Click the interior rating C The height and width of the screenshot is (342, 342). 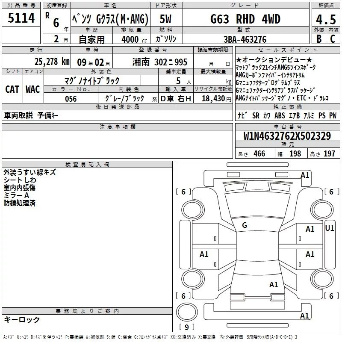click(333, 39)
